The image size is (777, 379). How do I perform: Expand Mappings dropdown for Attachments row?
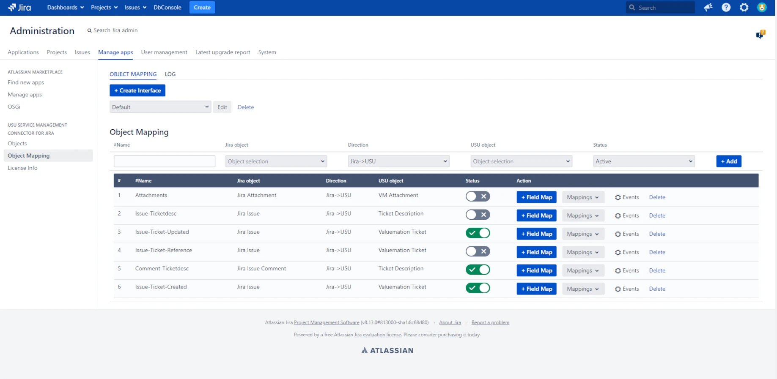tap(583, 197)
